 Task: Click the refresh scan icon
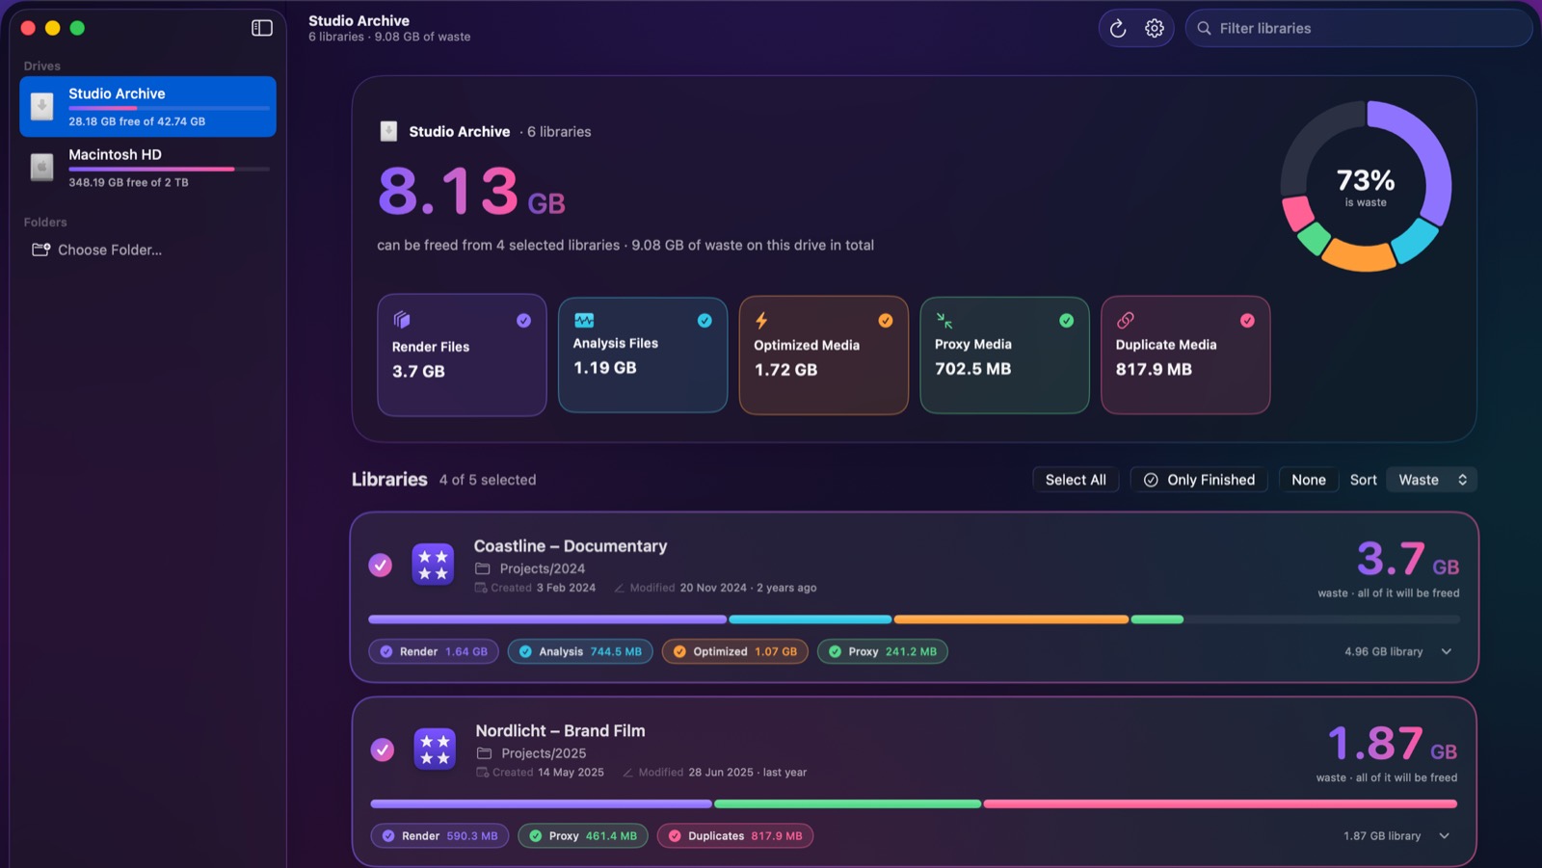click(1118, 29)
